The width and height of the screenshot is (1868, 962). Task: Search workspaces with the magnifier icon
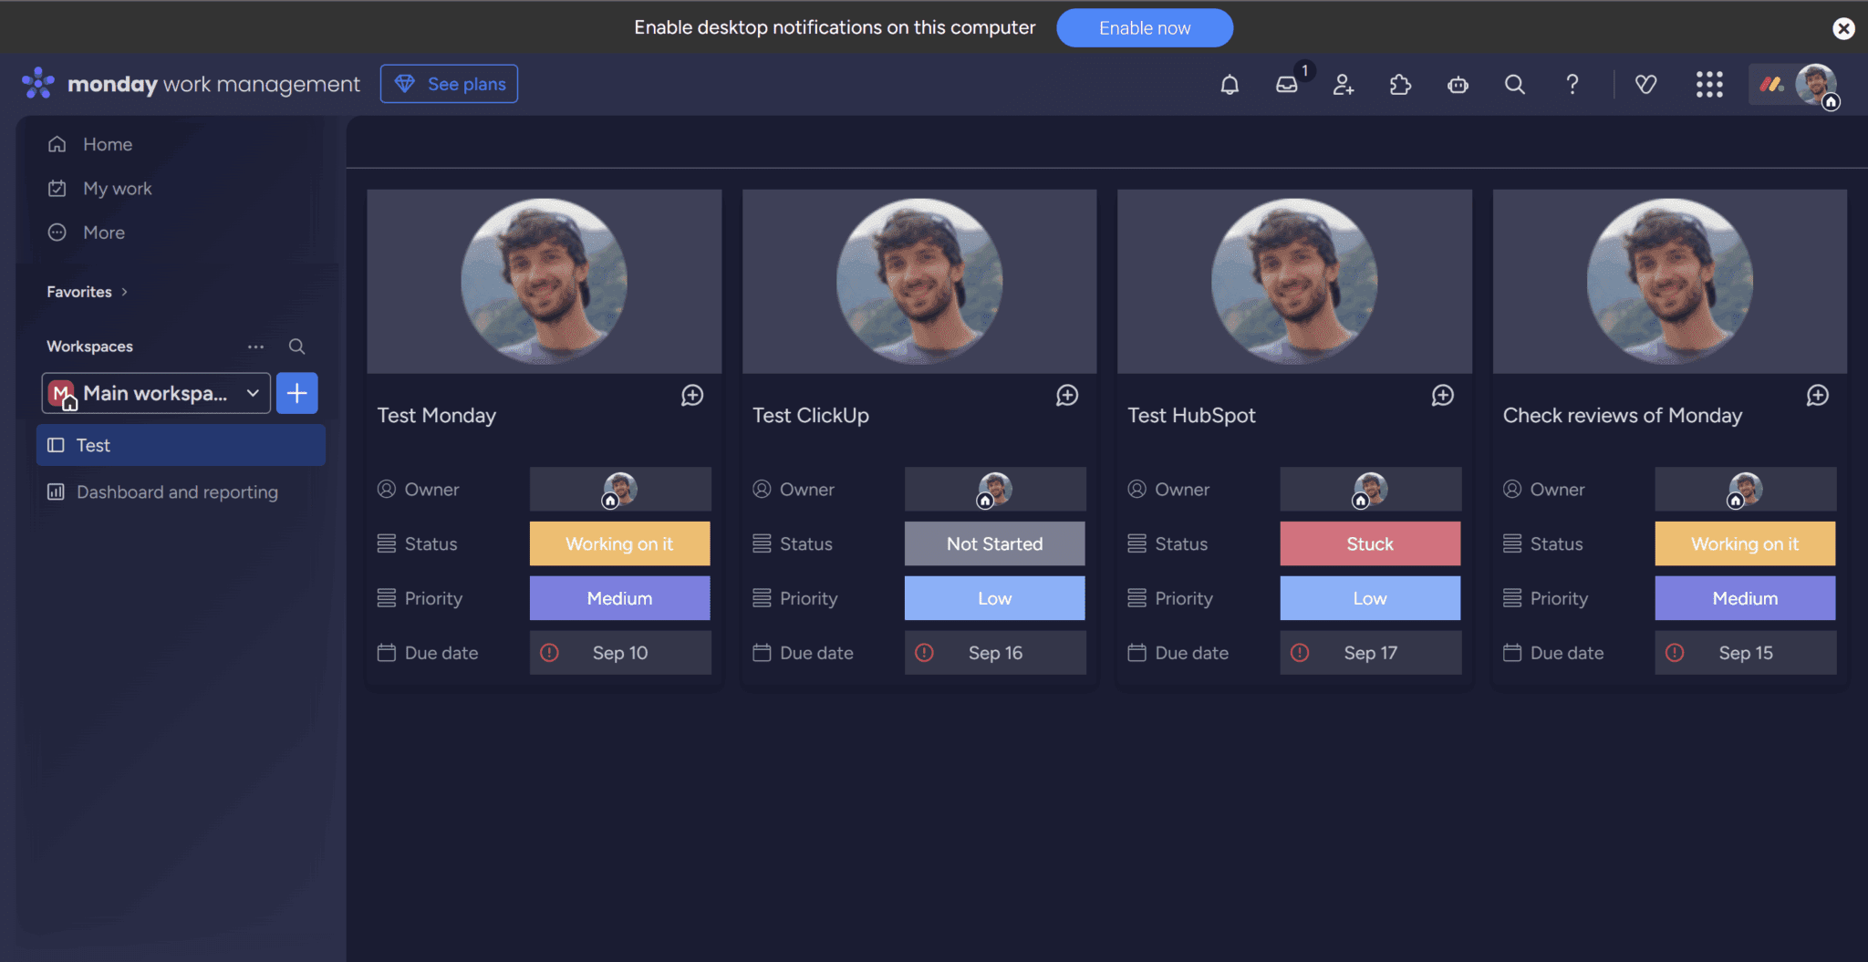(x=296, y=347)
